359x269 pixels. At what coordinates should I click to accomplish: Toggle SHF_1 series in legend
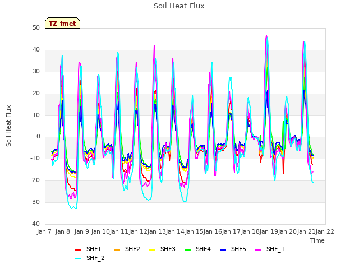point(270,249)
